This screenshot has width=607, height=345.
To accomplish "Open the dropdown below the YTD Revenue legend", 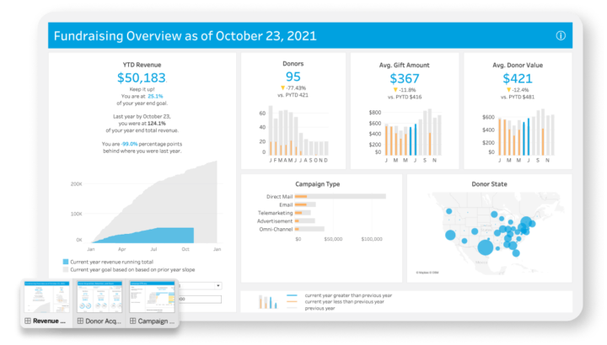I will [x=202, y=287].
